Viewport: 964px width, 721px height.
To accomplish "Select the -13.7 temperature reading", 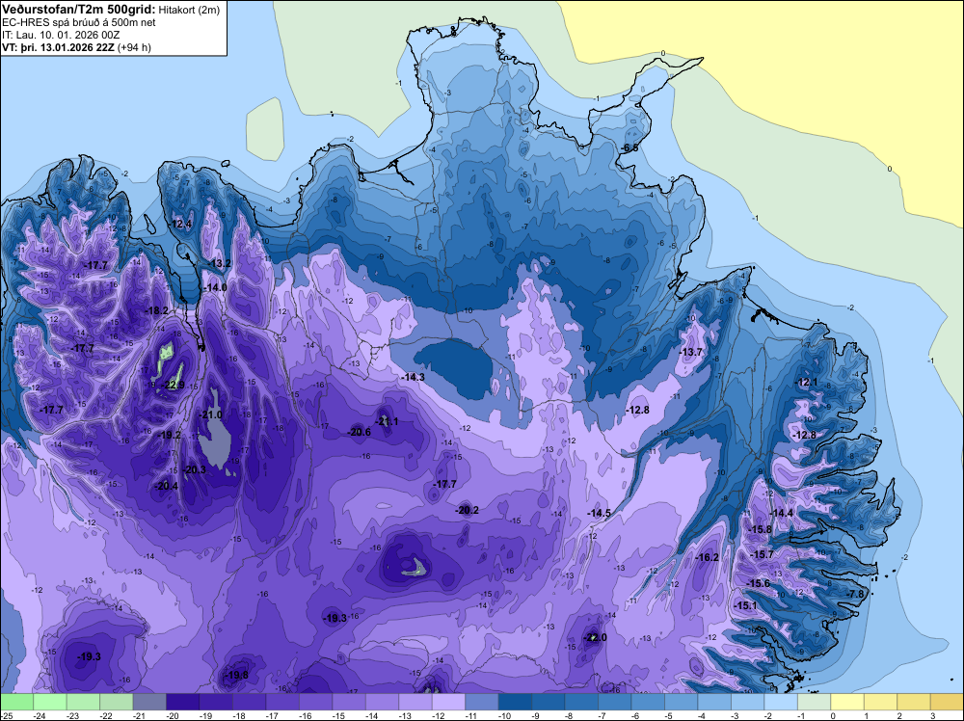I will 691,352.
